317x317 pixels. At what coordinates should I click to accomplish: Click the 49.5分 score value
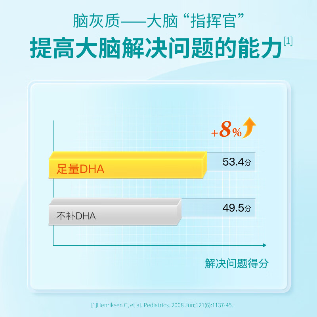click(x=237, y=208)
